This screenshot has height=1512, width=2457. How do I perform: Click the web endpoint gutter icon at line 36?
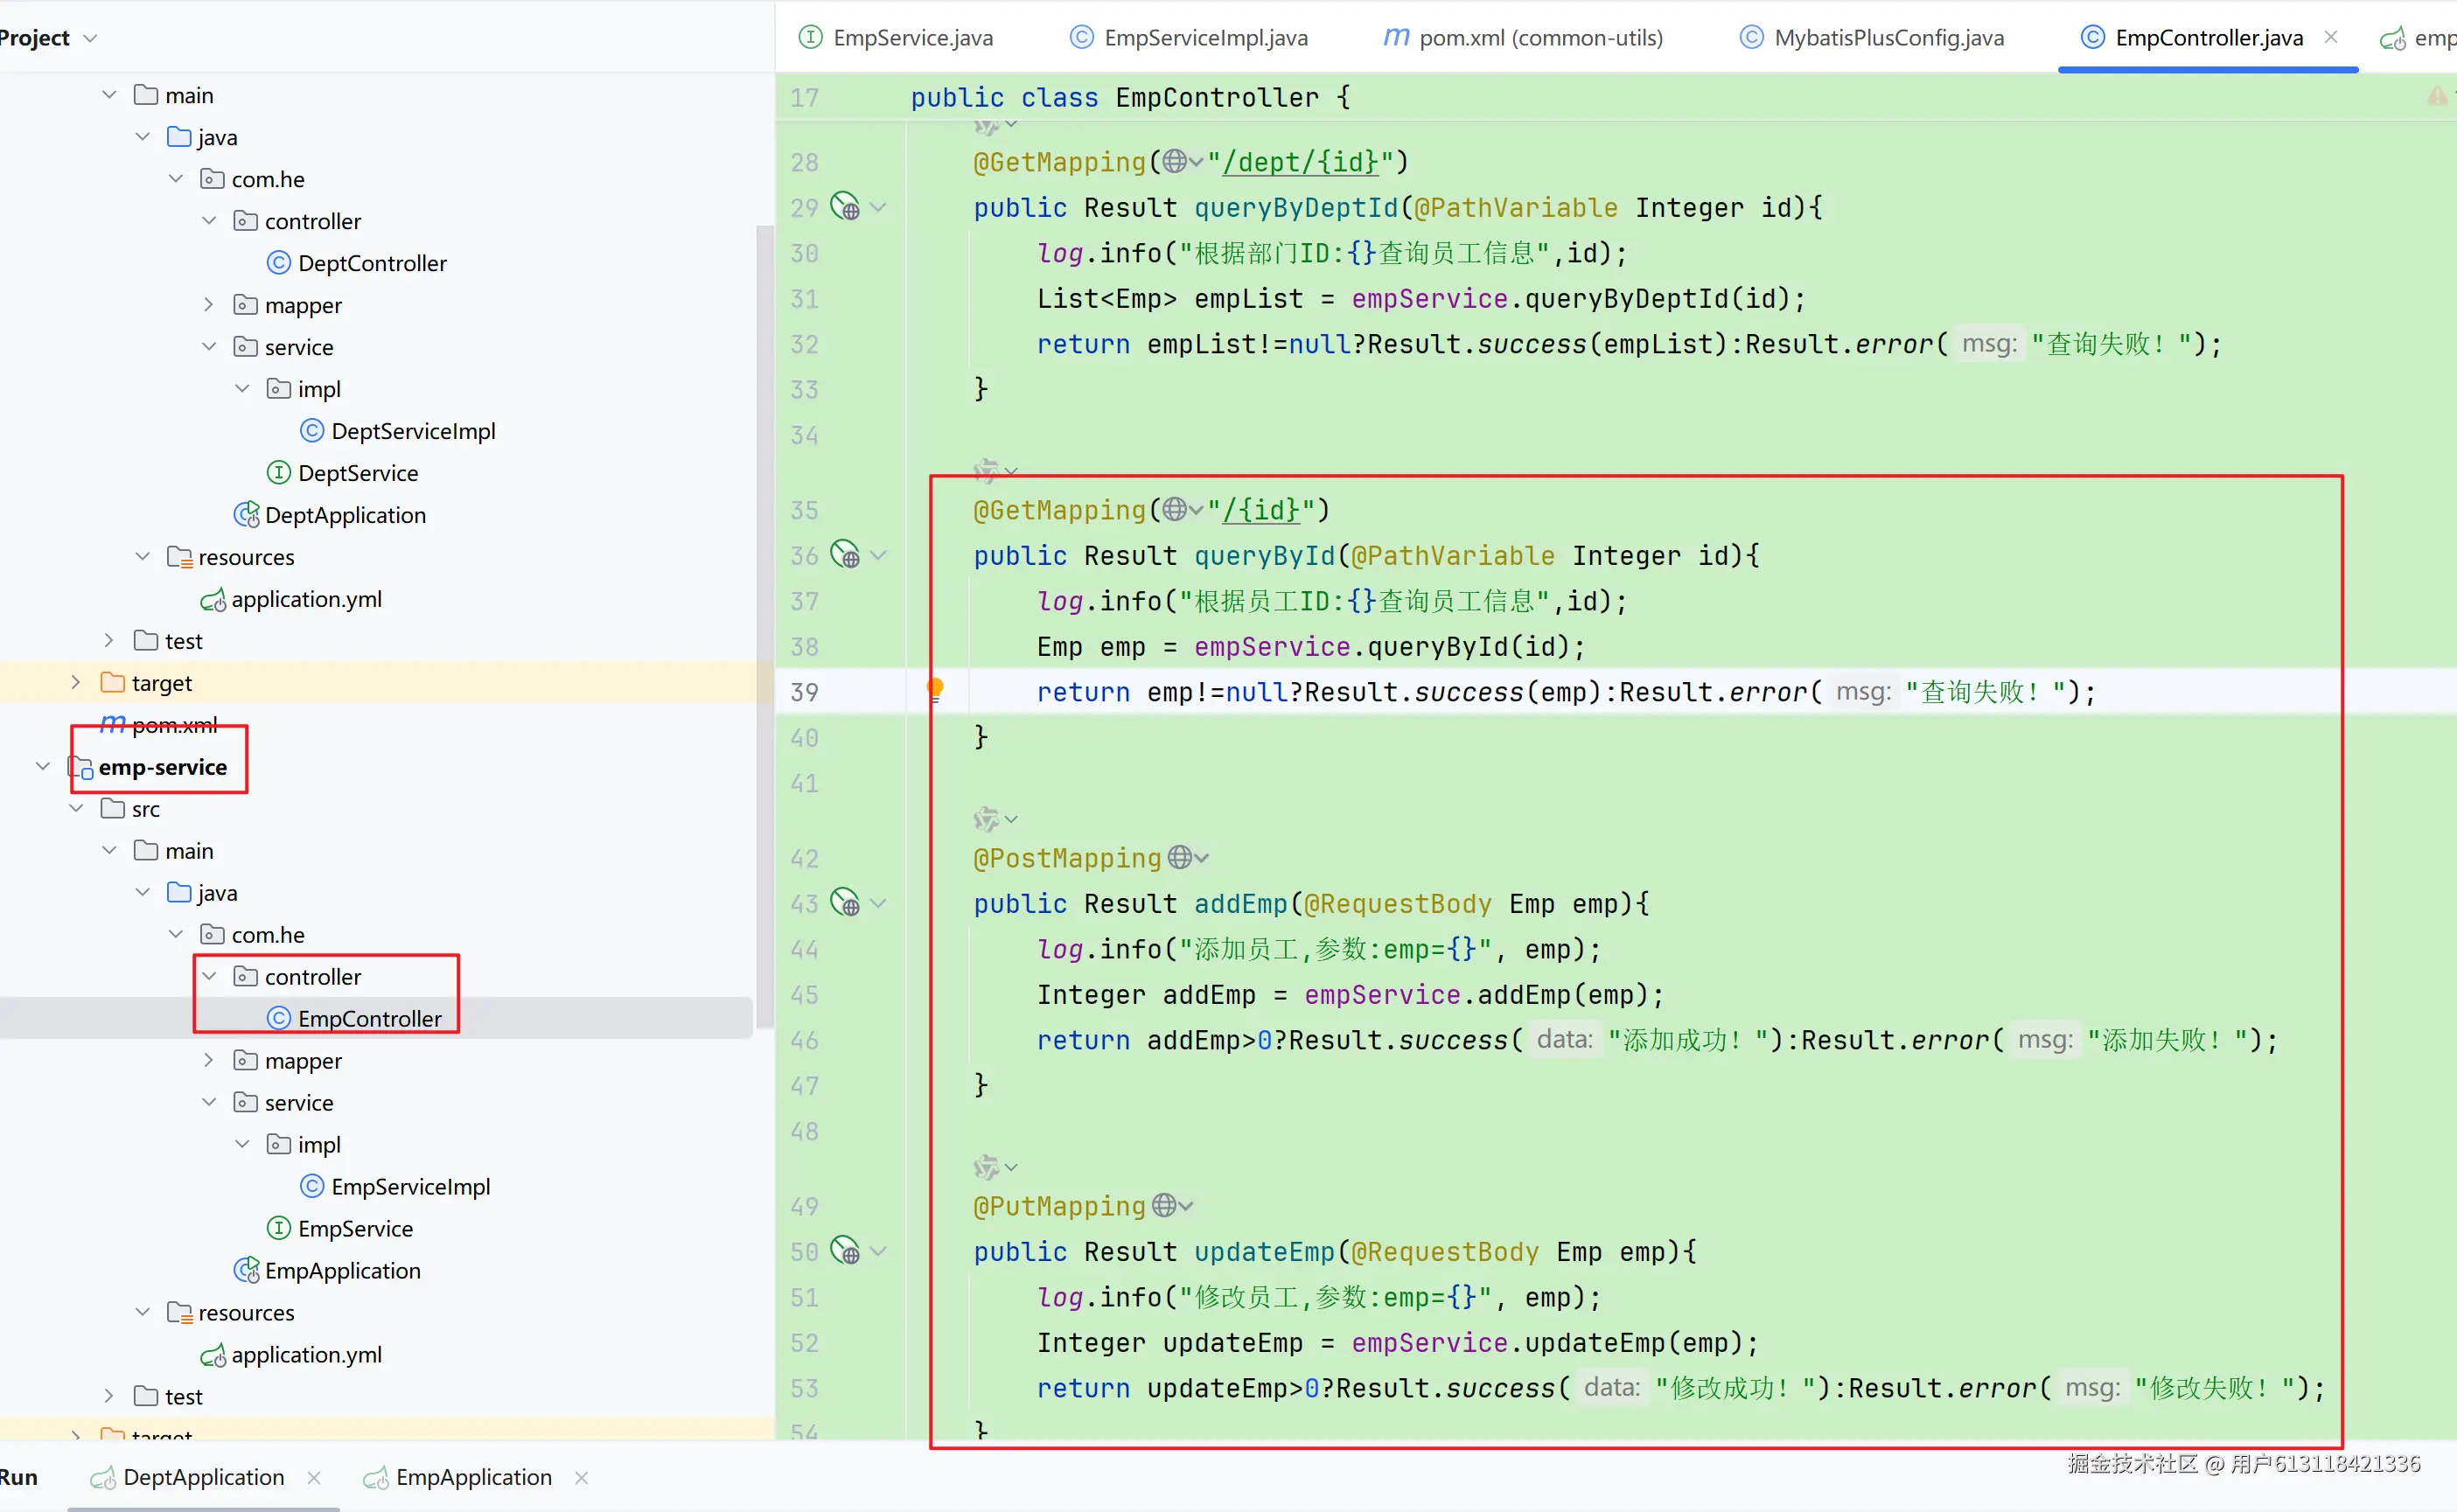coord(845,555)
